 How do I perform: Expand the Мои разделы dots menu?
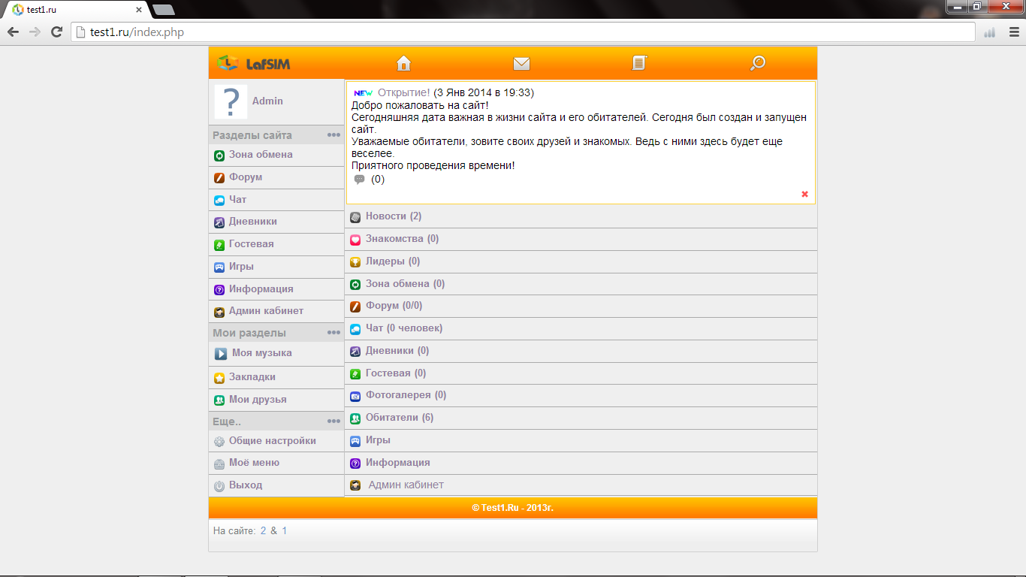(334, 333)
